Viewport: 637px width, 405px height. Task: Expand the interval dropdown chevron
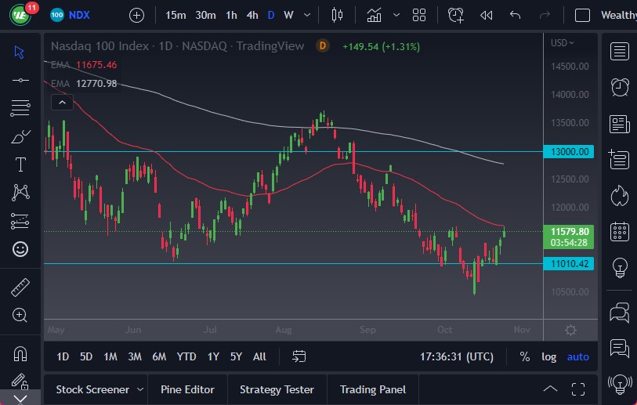(307, 16)
